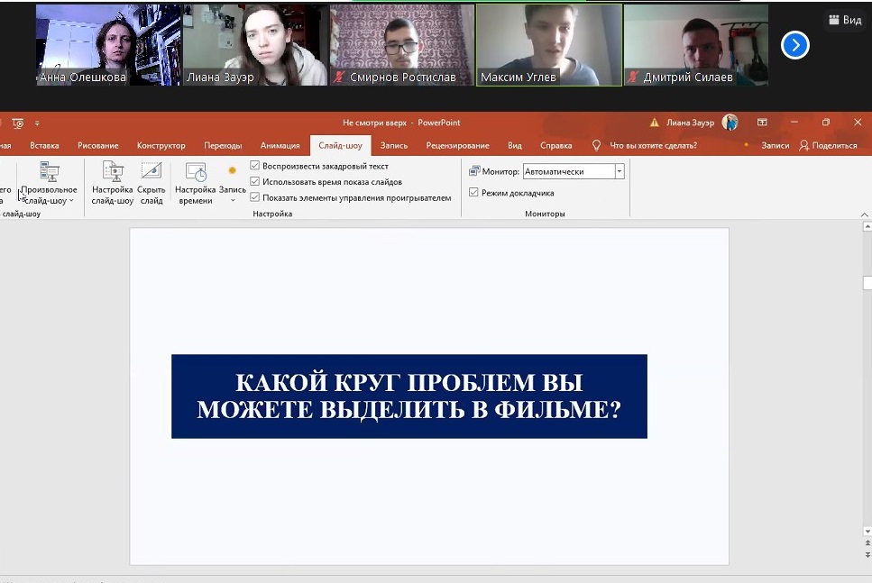Click the Настройка слайд-шоу icon

(x=113, y=173)
